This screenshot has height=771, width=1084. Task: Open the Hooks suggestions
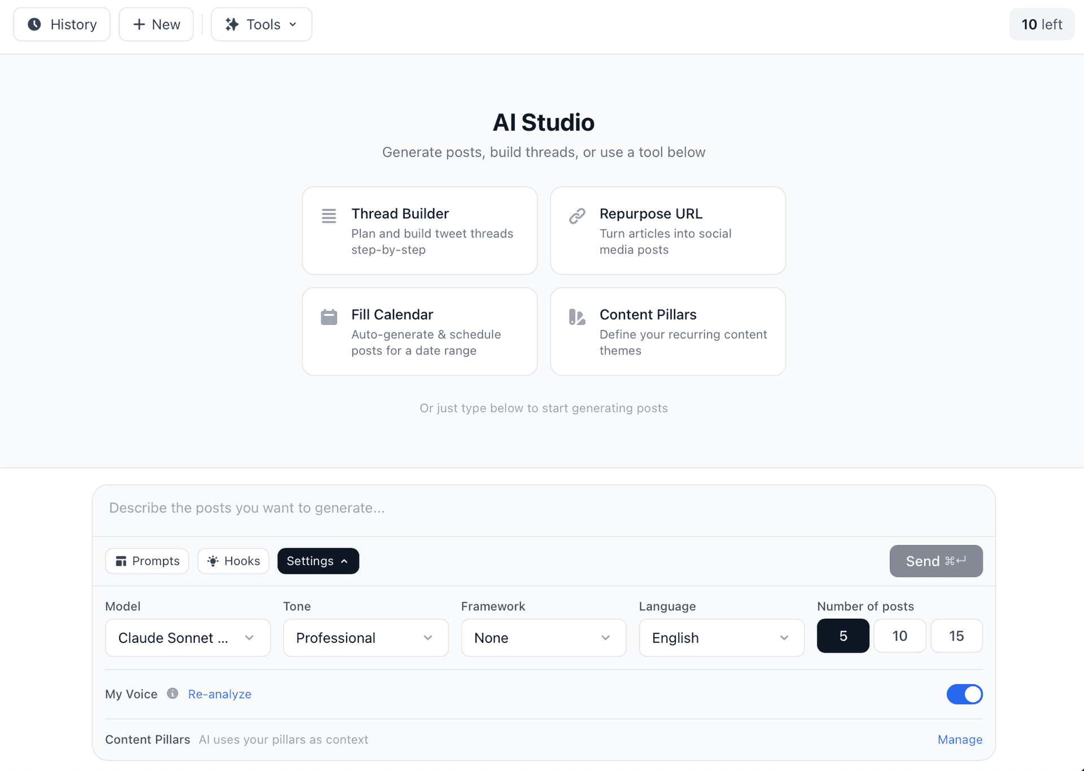coord(233,561)
